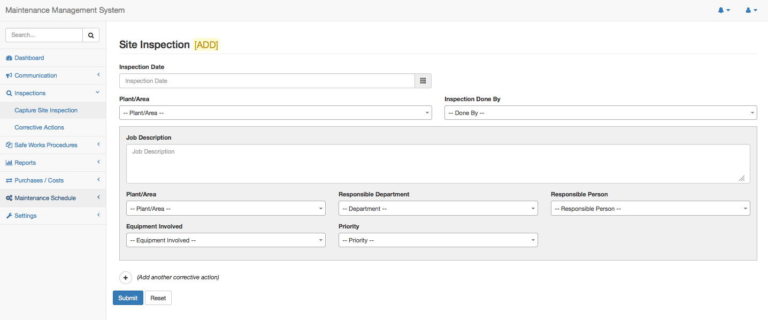Click the Dashboard gauge icon

9,58
